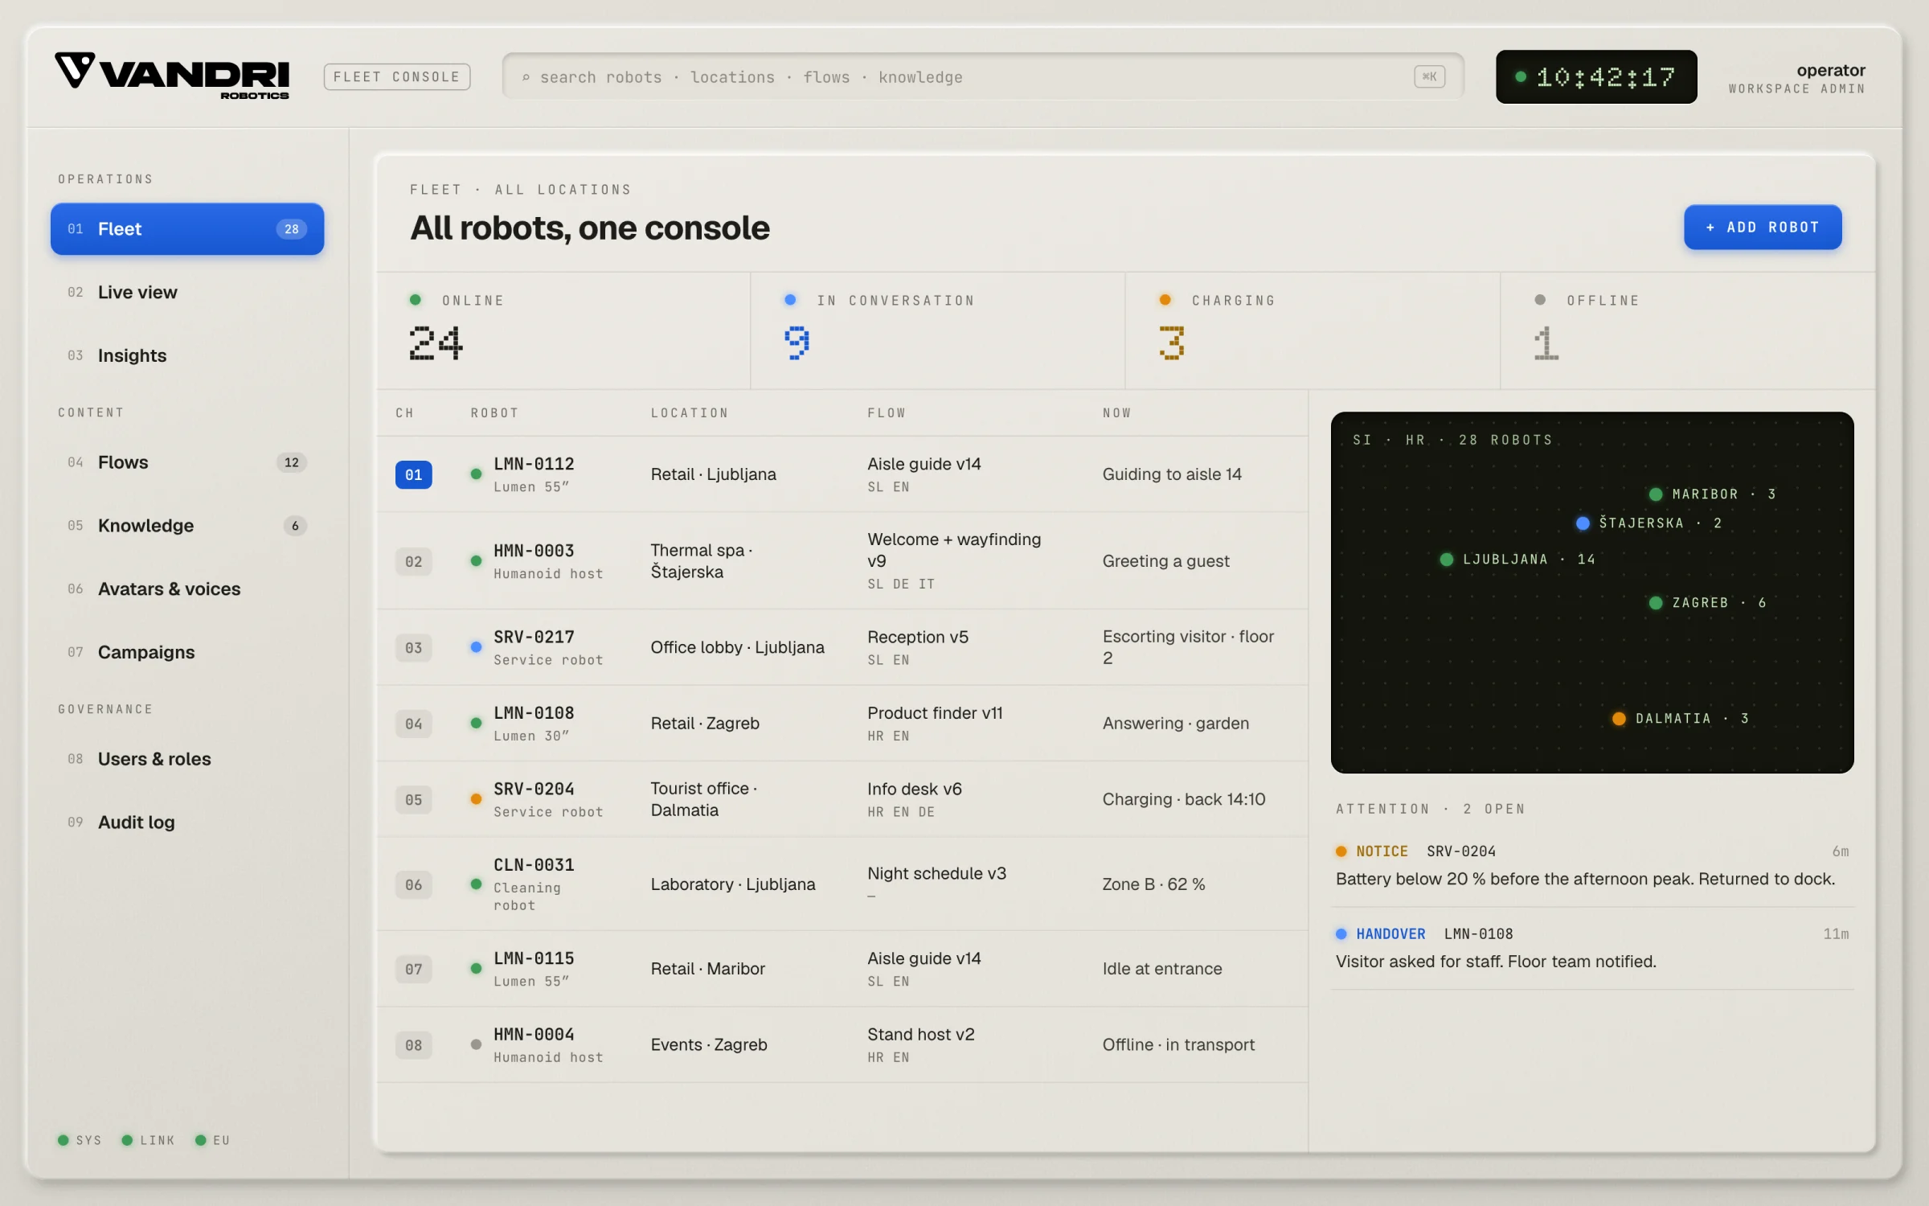1929x1206 pixels.
Task: Click the Fleet Console label badge
Action: (396, 76)
